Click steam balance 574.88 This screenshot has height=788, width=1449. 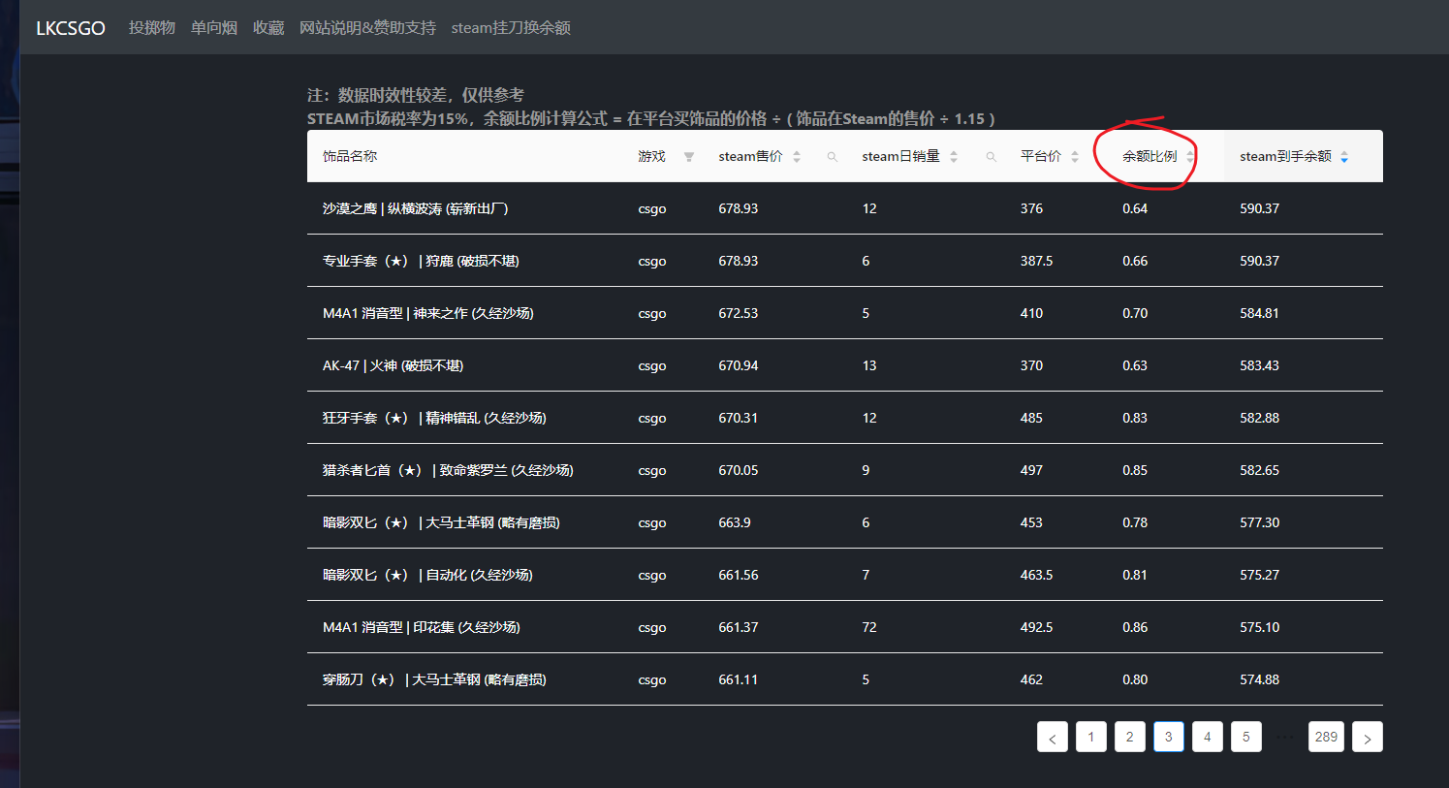point(1259,679)
